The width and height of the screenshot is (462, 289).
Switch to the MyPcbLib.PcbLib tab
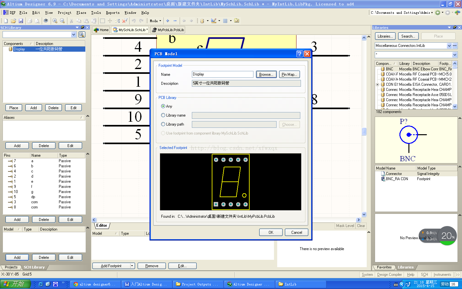pos(168,30)
